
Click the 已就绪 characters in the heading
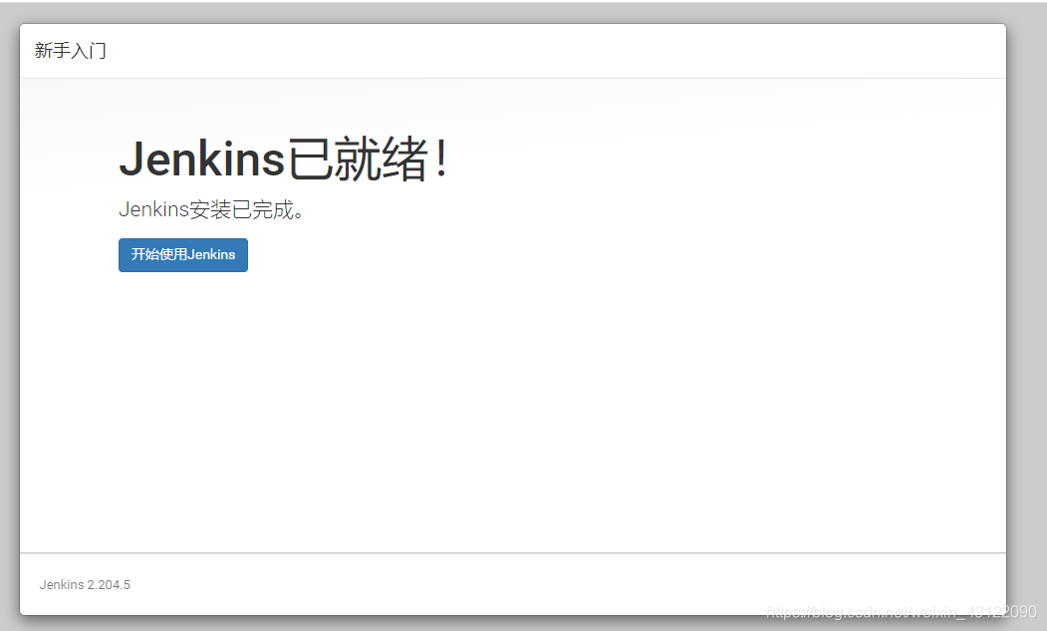(358, 159)
